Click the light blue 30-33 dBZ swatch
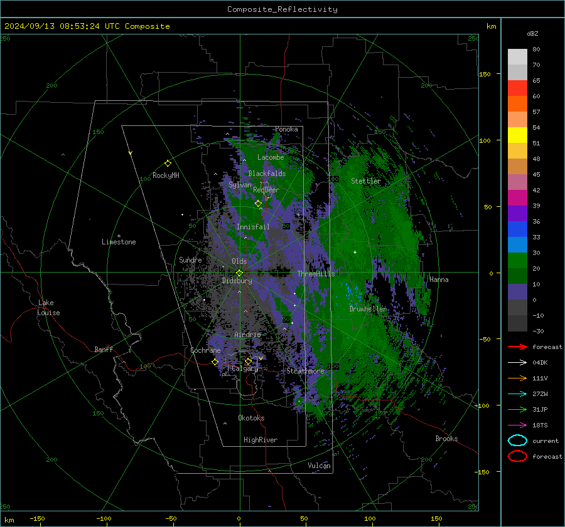Viewport: 565px width, 527px height. pyautogui.click(x=517, y=245)
